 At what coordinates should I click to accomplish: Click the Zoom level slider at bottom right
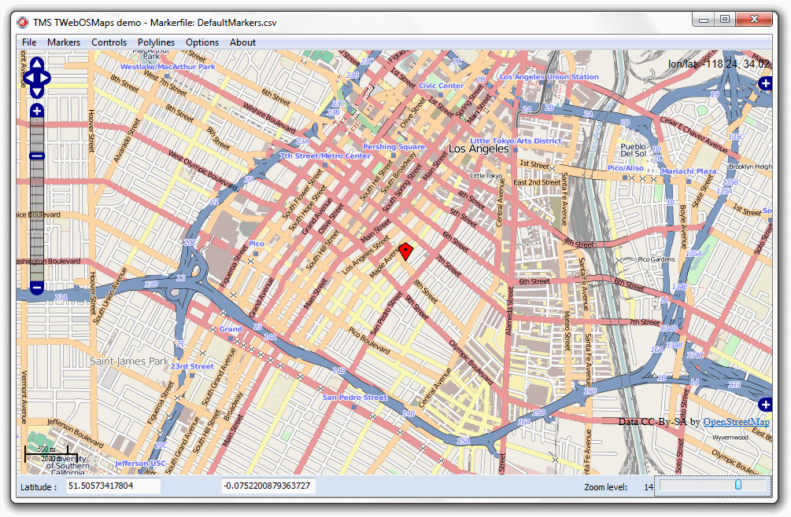point(737,486)
